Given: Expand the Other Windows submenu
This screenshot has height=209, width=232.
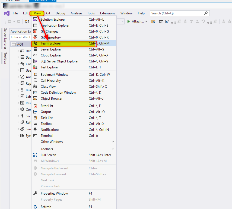Looking at the screenshot, I should point(52,142).
